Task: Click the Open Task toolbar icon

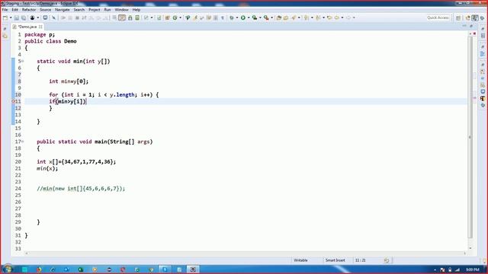Action: pyautogui.click(x=286, y=18)
